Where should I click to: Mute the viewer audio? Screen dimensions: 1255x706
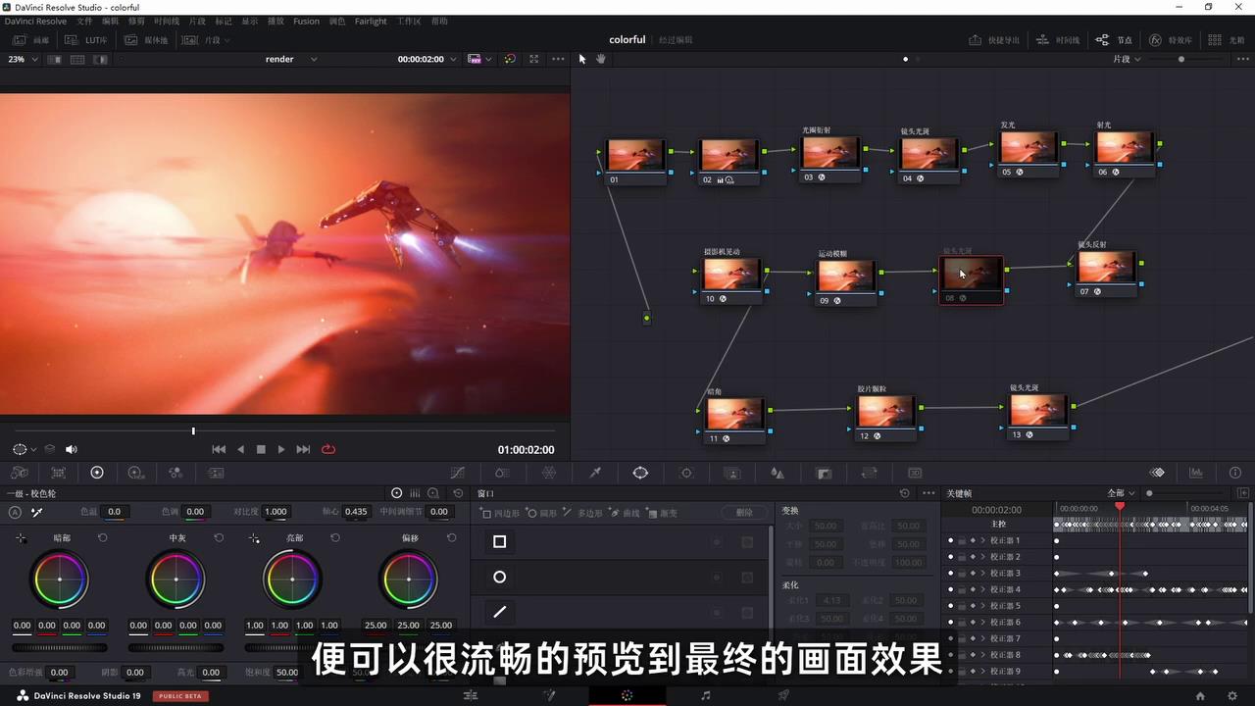pyautogui.click(x=71, y=449)
